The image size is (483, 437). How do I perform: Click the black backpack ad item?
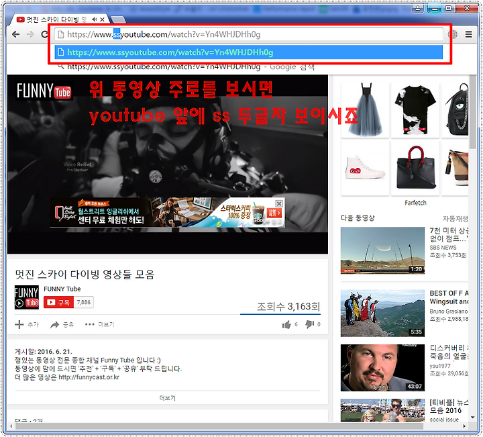(455, 109)
